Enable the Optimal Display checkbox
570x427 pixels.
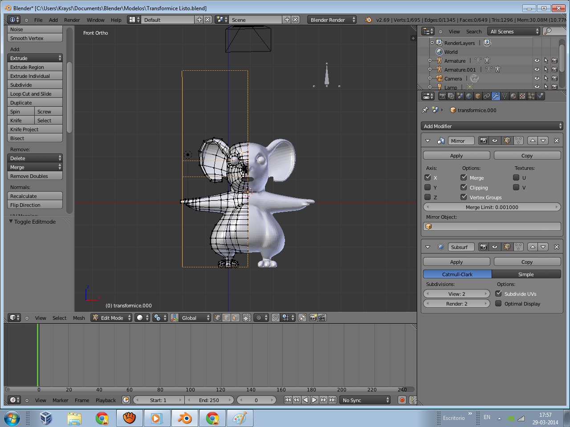[x=499, y=303]
